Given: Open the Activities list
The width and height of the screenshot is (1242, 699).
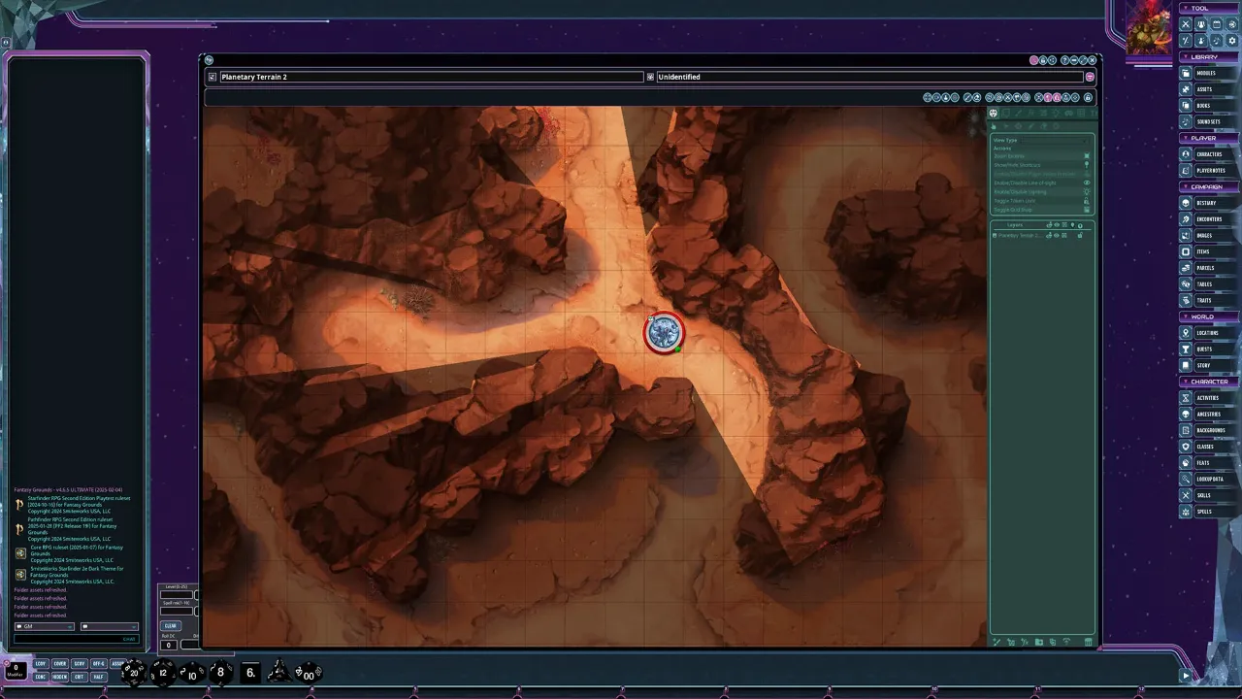Looking at the screenshot, I should click(x=1208, y=398).
